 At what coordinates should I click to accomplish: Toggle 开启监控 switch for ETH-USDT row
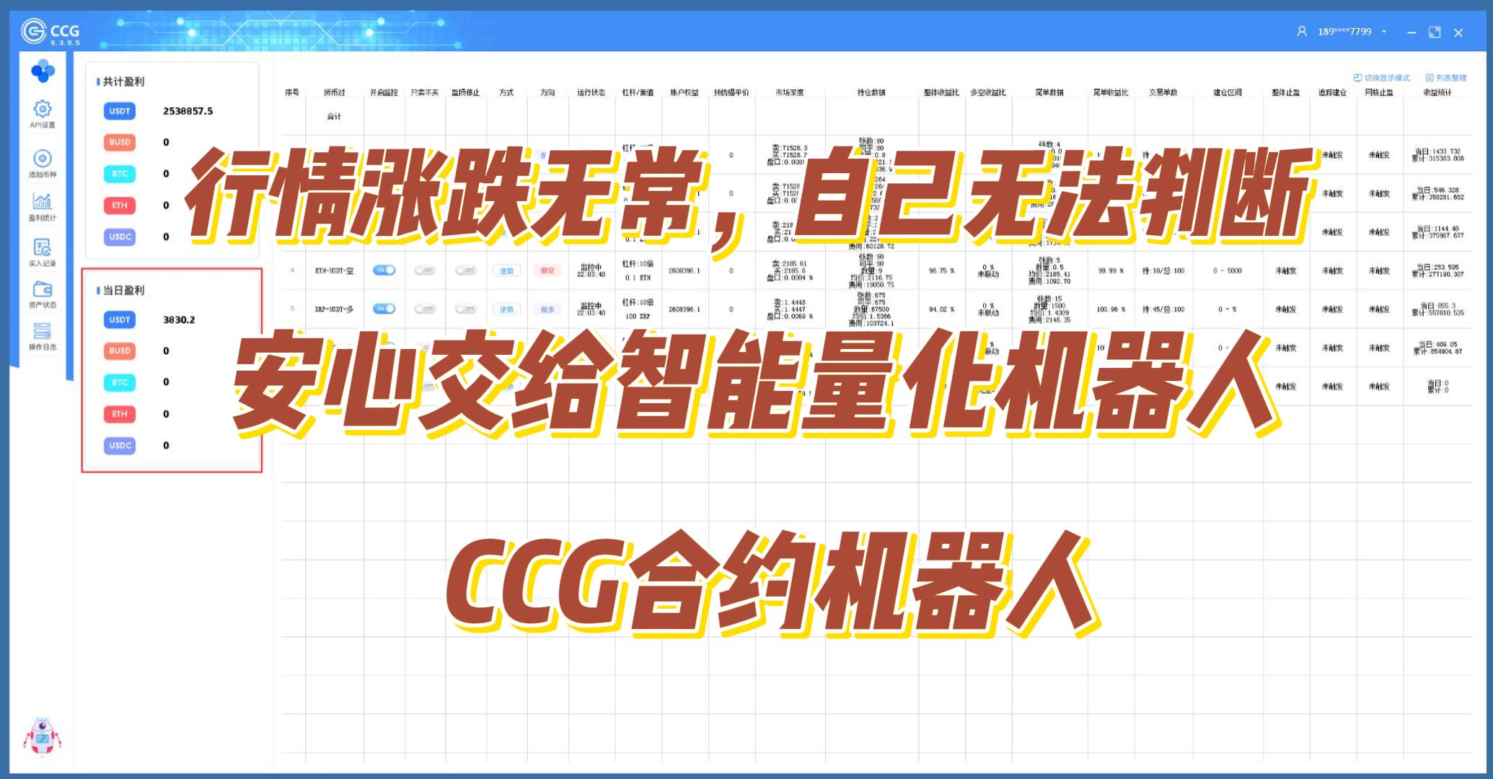[x=384, y=270]
